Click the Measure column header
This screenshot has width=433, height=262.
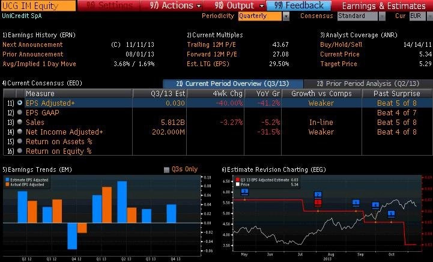click(x=79, y=93)
